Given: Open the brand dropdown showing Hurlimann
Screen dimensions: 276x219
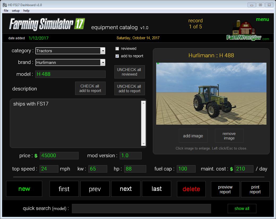Looking at the screenshot, I should coord(102,63).
